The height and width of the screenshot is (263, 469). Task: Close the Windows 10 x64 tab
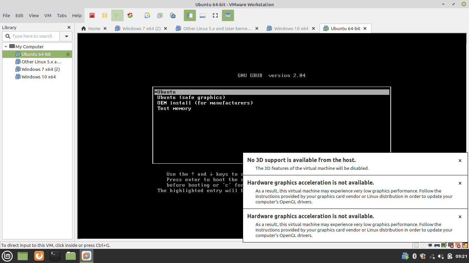[314, 28]
